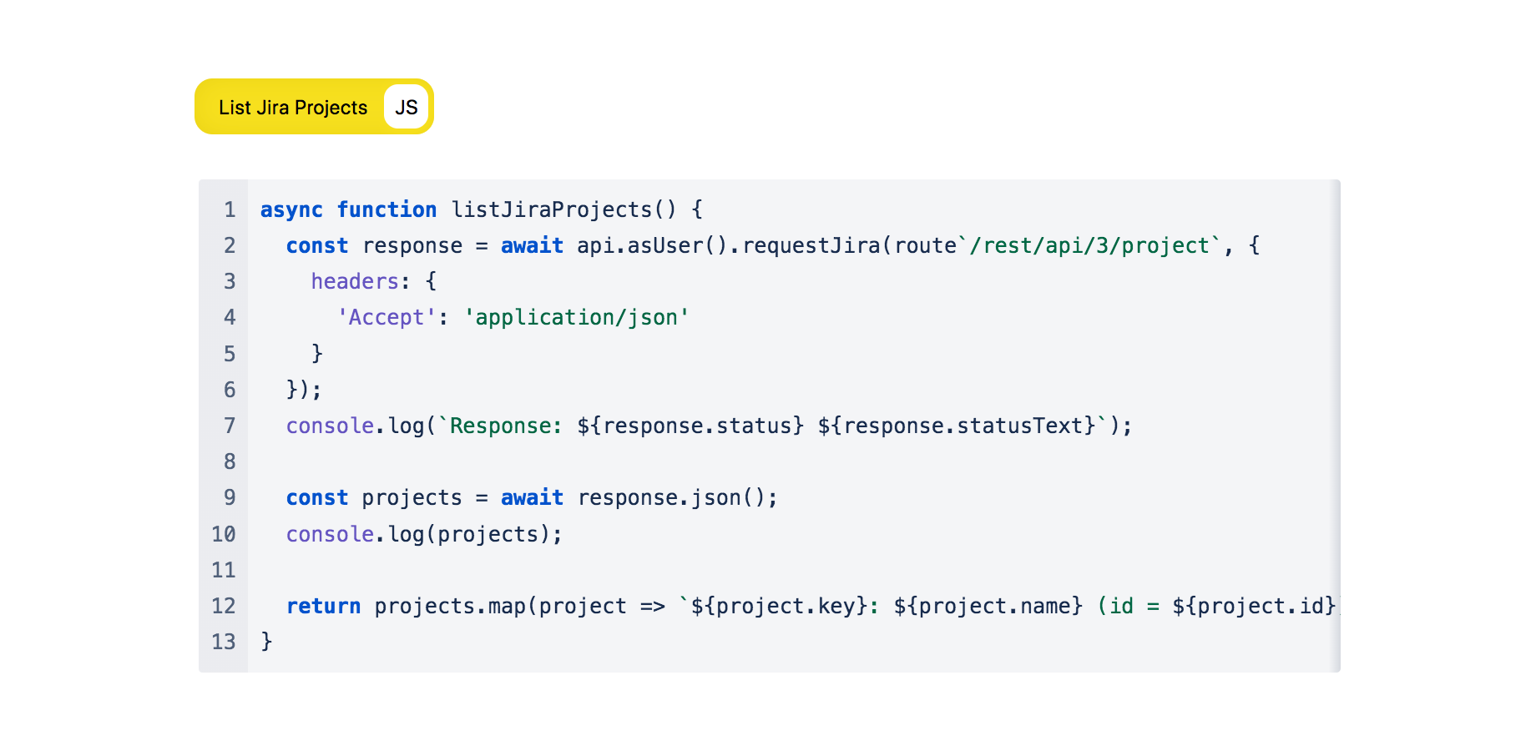Click the listJiraProjects function name
This screenshot has width=1536, height=751.
coord(551,209)
